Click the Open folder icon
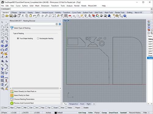 click(x=7, y=16)
